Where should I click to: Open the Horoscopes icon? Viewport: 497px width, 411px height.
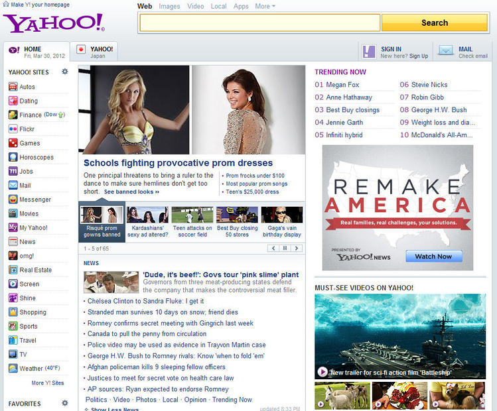(x=13, y=157)
